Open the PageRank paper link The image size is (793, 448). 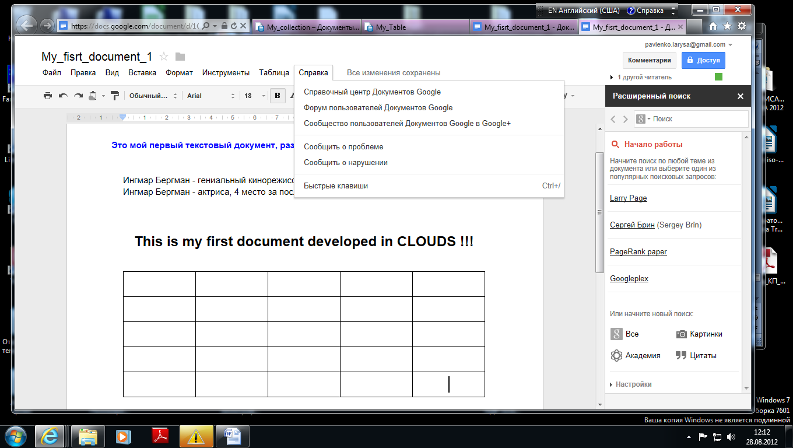point(638,252)
